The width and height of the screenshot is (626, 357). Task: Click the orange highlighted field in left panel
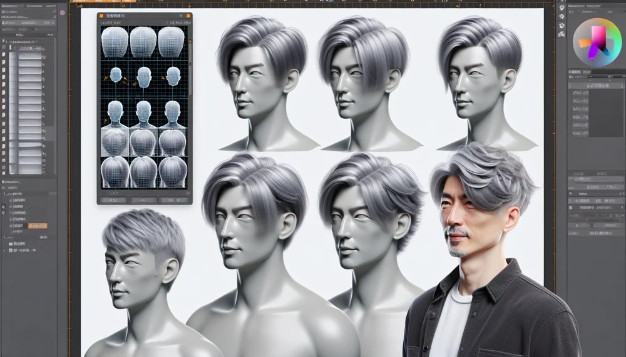coord(38,226)
